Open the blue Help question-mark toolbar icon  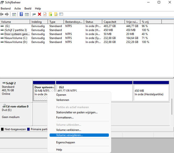click(x=21, y=14)
